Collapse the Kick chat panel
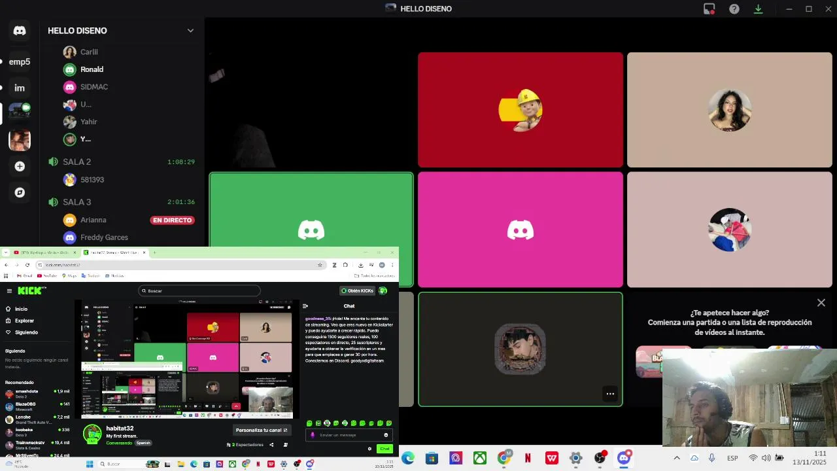Image resolution: width=837 pixels, height=471 pixels. (305, 306)
